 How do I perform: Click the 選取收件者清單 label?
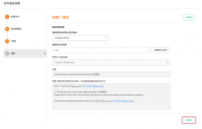click(x=59, y=45)
